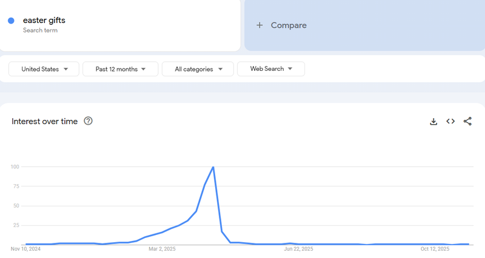Viewport: 485px width, 258px height.
Task: Click the Jun 22, 2025 axis label
Action: [298, 249]
